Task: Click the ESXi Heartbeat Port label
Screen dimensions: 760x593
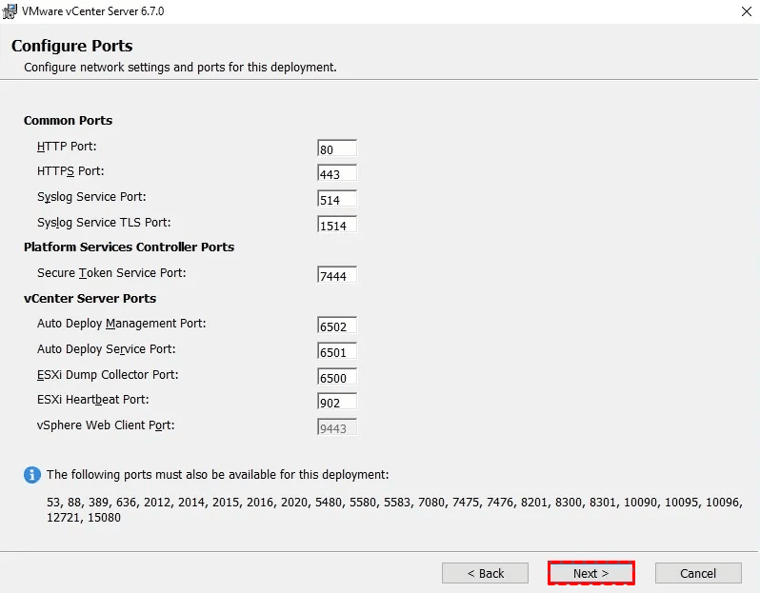Action: pyautogui.click(x=92, y=400)
